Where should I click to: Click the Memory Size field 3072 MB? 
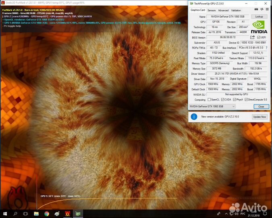click(x=216, y=69)
